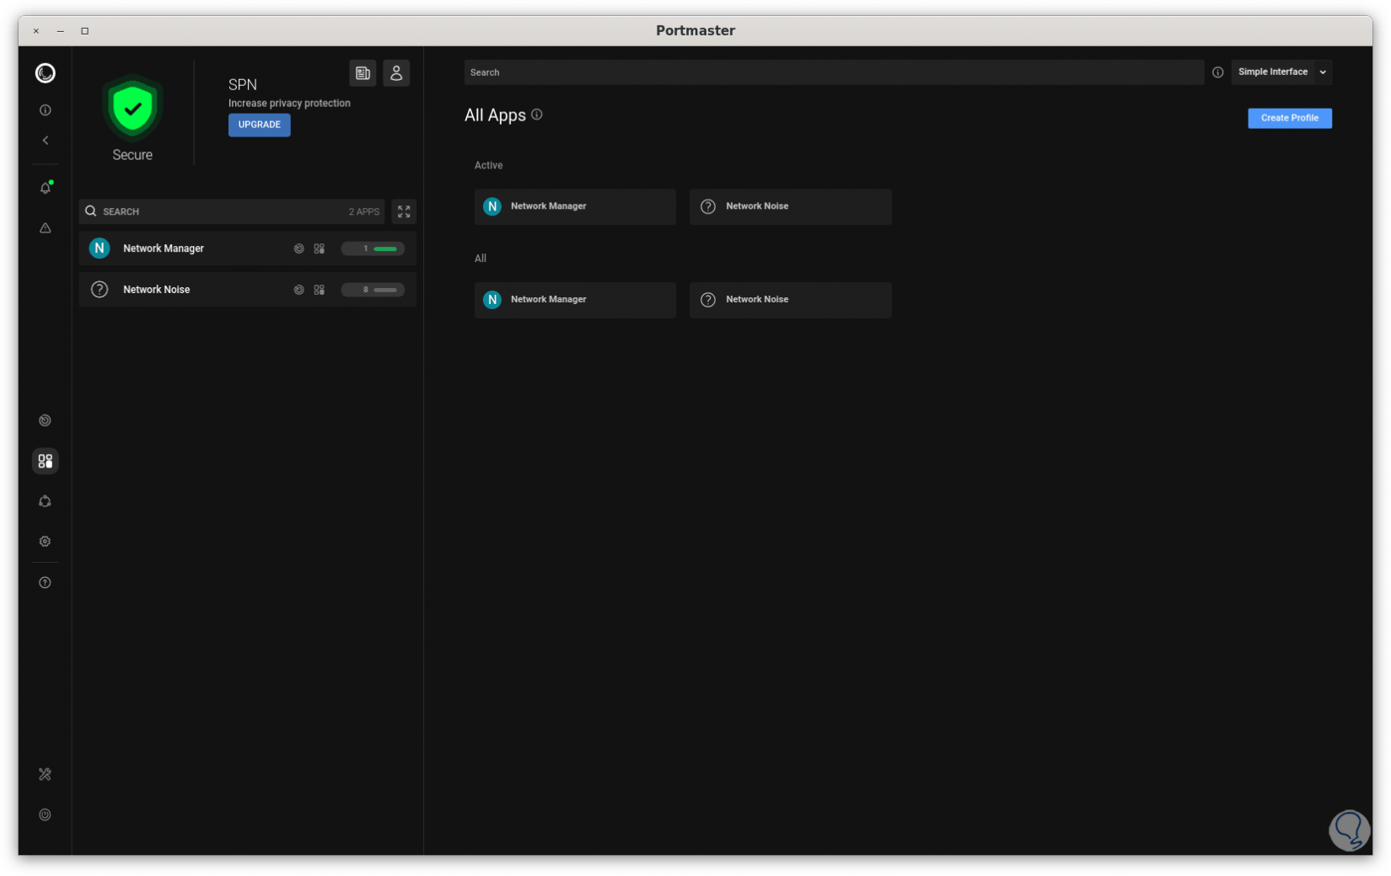Open the news icon beside the account button
The height and width of the screenshot is (876, 1391).
coord(363,73)
